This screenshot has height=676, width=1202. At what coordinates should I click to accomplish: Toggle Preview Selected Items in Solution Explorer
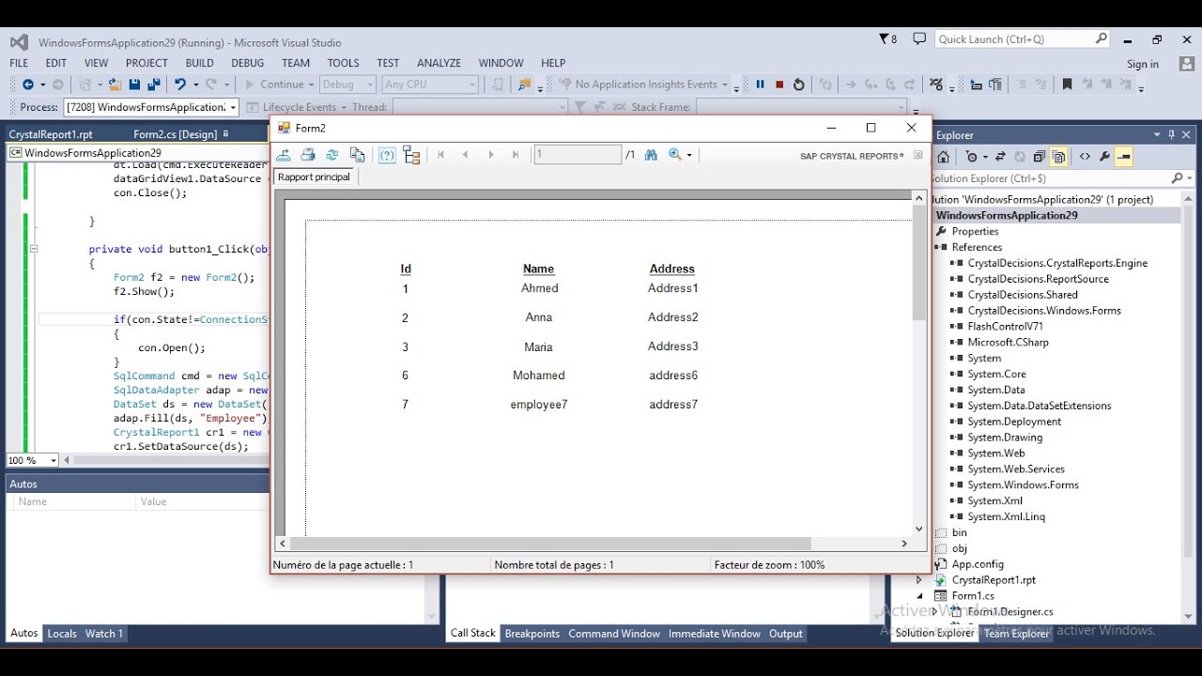click(1124, 157)
